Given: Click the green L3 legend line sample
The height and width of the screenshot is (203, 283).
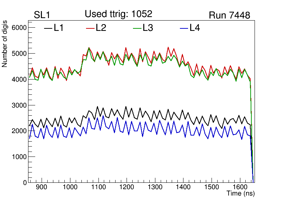Looking at the screenshot, I should point(137,28).
